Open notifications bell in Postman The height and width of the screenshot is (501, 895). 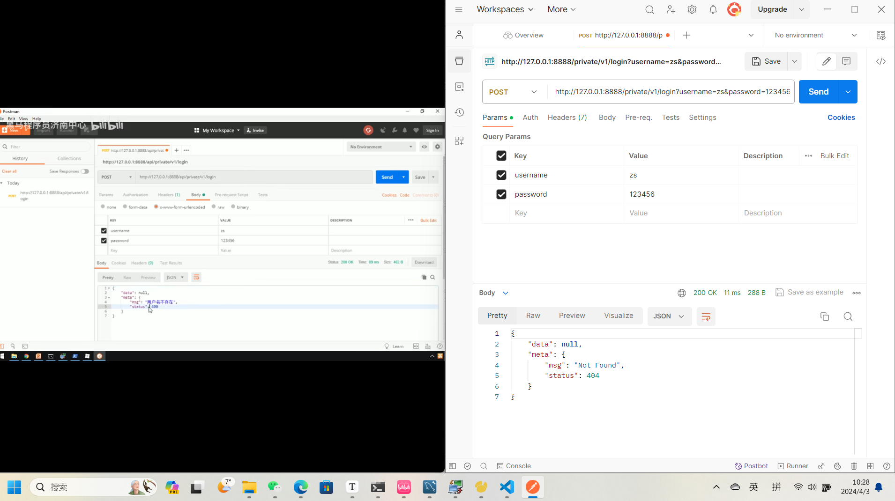click(x=713, y=9)
